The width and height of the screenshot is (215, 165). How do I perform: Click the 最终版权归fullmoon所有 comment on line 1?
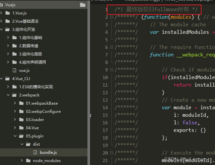coord(156,9)
